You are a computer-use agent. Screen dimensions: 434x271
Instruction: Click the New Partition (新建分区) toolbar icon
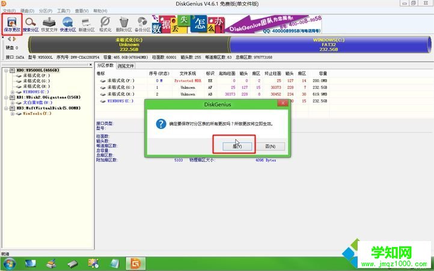pos(87,24)
